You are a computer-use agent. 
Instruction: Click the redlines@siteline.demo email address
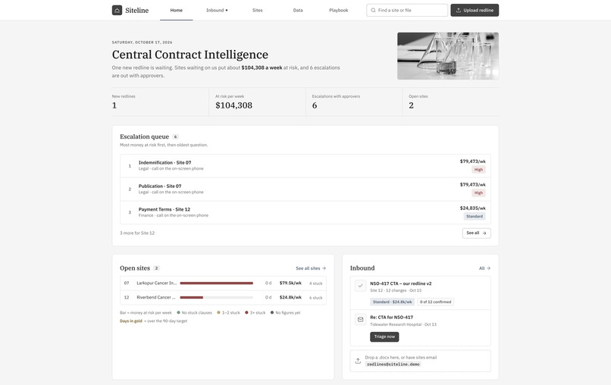point(393,365)
